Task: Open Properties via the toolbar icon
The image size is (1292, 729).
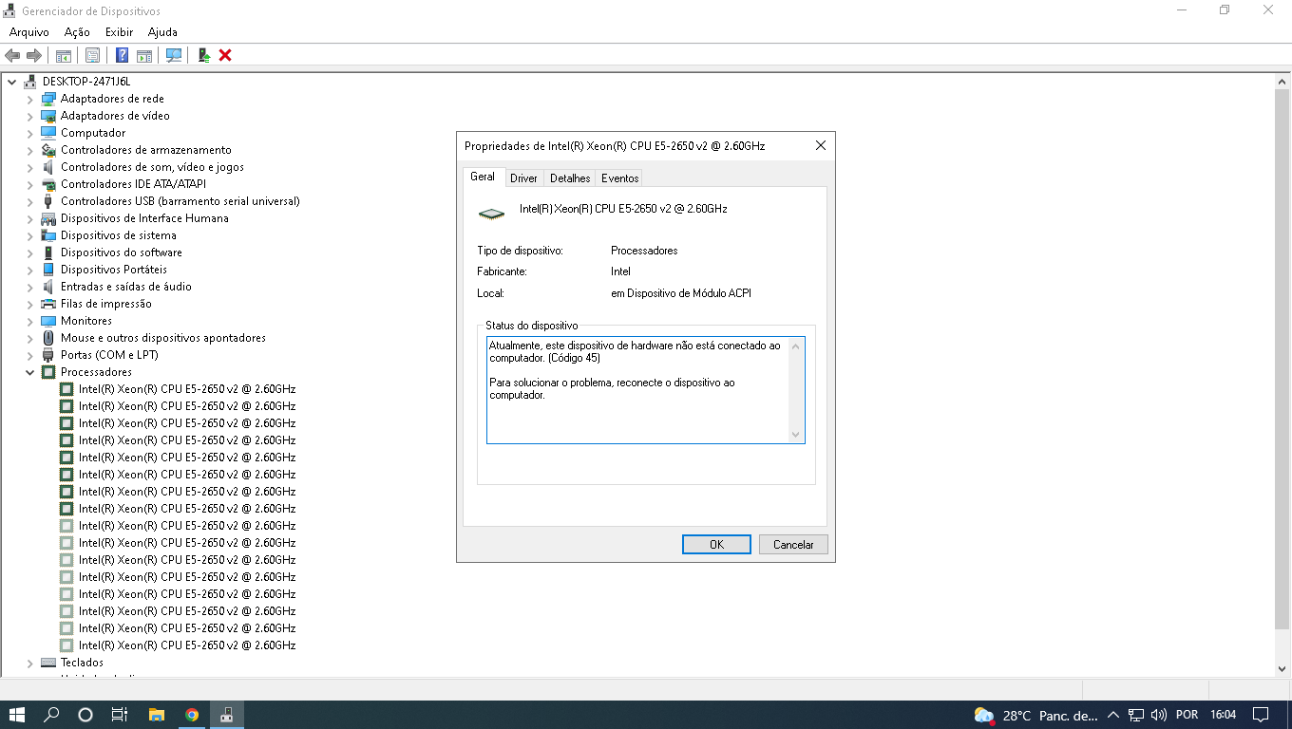Action: point(92,55)
